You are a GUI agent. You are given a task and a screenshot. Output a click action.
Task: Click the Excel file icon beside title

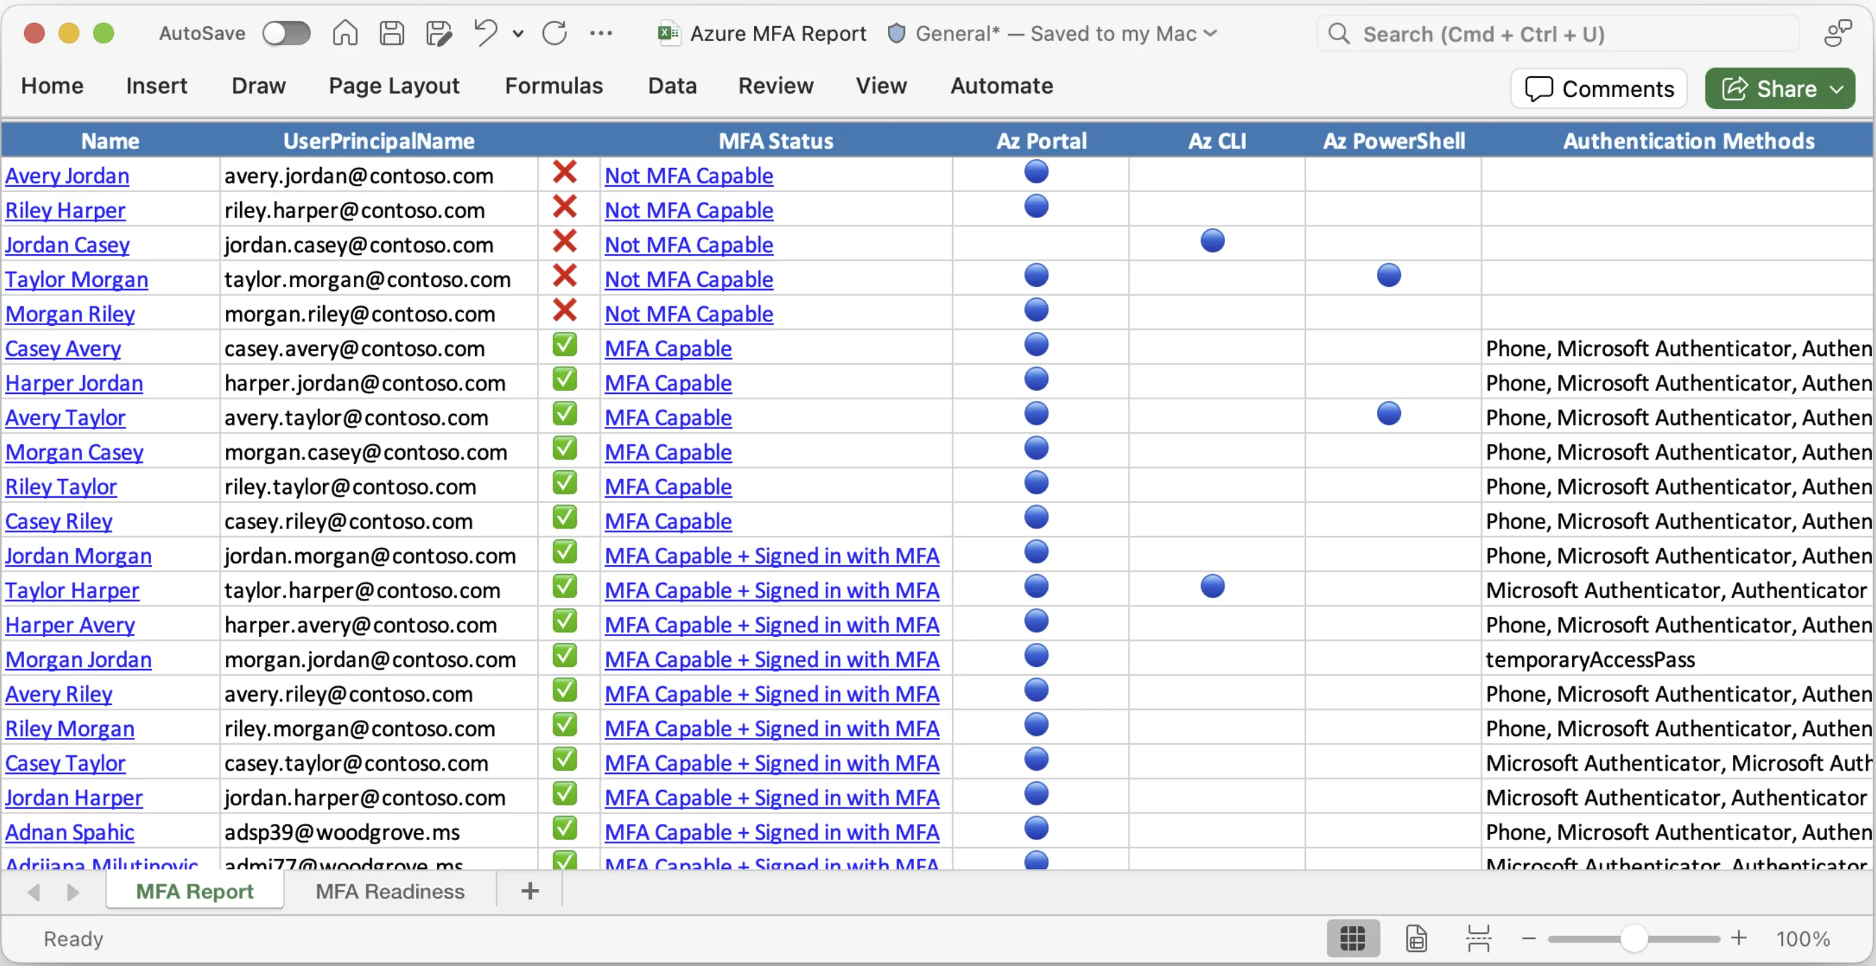668,33
